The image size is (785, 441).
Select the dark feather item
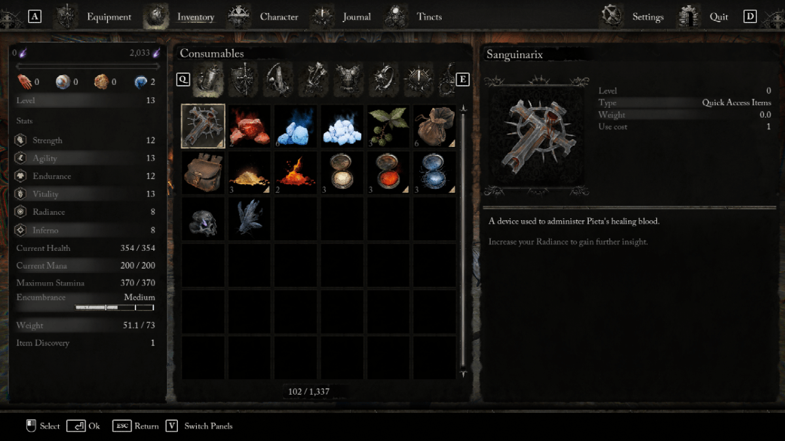(x=249, y=219)
